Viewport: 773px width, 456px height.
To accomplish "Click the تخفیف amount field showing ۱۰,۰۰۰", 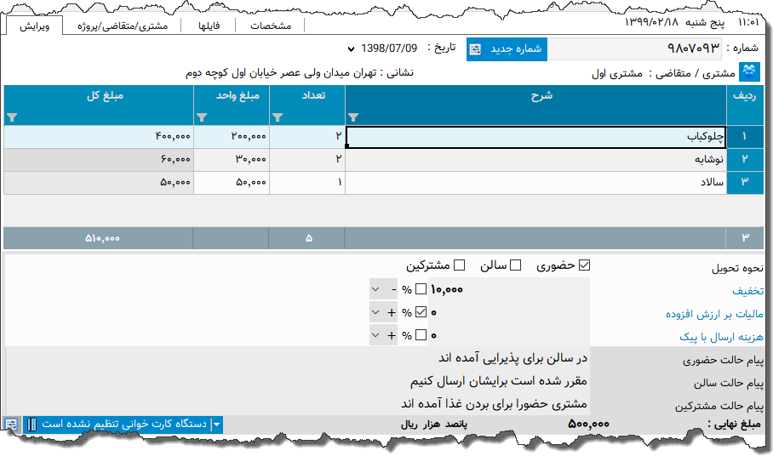I will click(x=509, y=289).
